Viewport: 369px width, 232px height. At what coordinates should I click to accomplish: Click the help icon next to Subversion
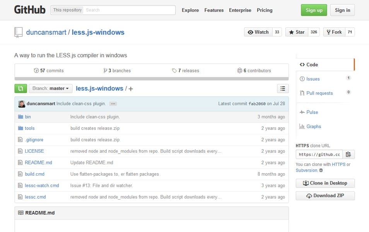click(321, 170)
